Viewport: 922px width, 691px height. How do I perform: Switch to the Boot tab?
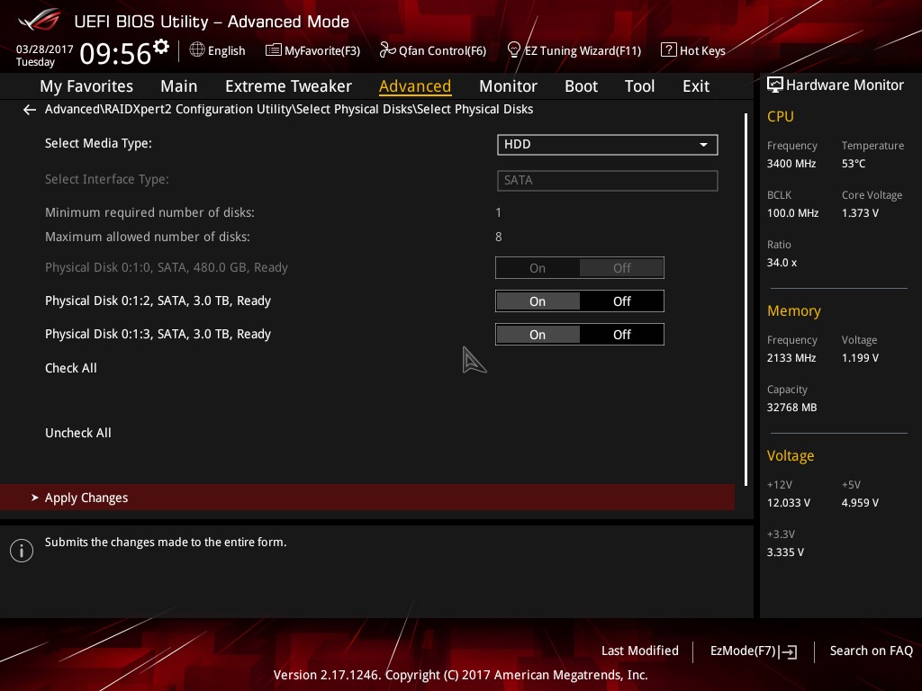click(581, 85)
